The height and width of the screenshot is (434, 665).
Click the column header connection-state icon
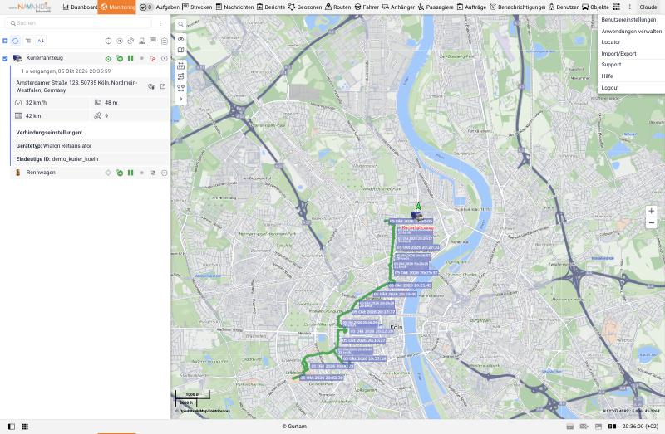point(131,41)
